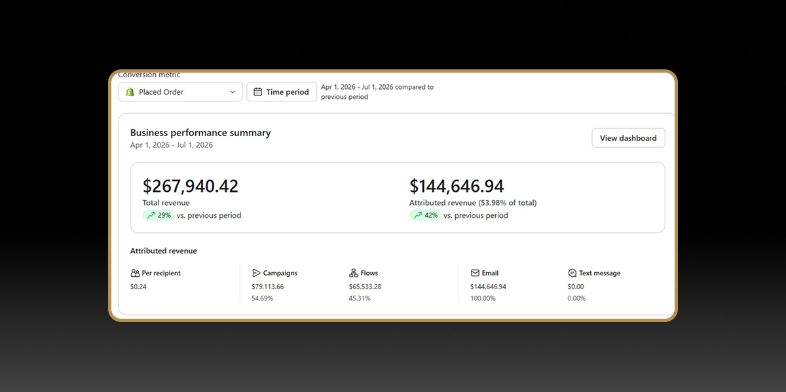The width and height of the screenshot is (786, 392).
Task: Click the Attributed revenue section heading
Action: coord(164,251)
